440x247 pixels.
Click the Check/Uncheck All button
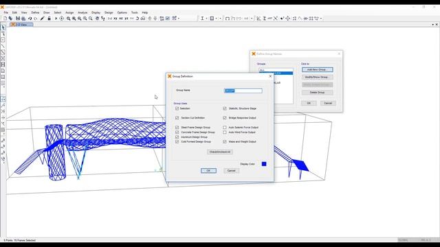(x=220, y=152)
